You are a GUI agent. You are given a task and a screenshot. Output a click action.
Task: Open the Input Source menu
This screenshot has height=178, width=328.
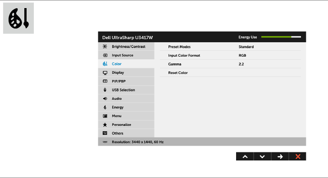tap(126, 55)
